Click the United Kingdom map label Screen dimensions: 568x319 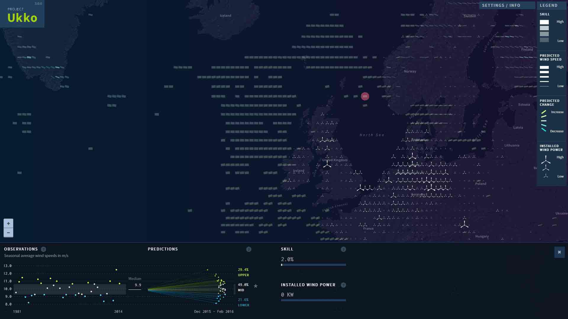pos(335,160)
